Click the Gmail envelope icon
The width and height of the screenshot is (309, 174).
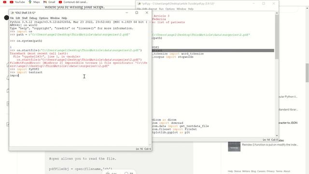45,2
